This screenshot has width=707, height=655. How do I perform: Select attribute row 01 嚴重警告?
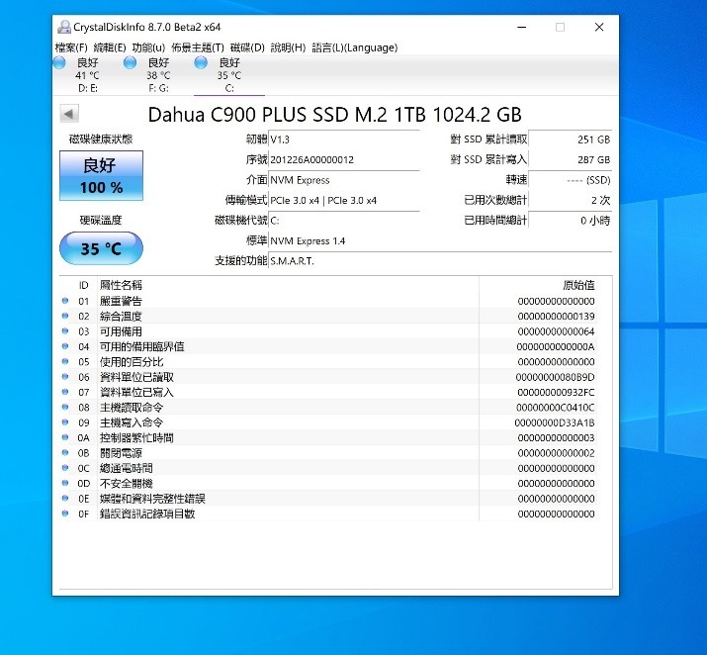pos(329,301)
